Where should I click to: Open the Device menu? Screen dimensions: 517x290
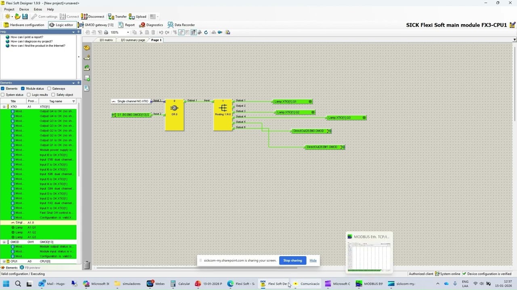point(24,9)
